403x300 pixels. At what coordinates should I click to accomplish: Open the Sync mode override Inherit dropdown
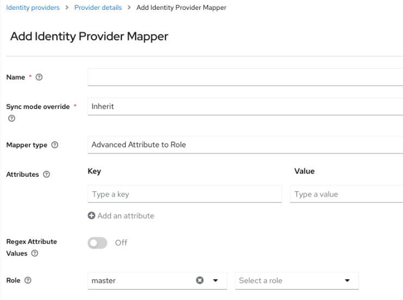coord(245,107)
